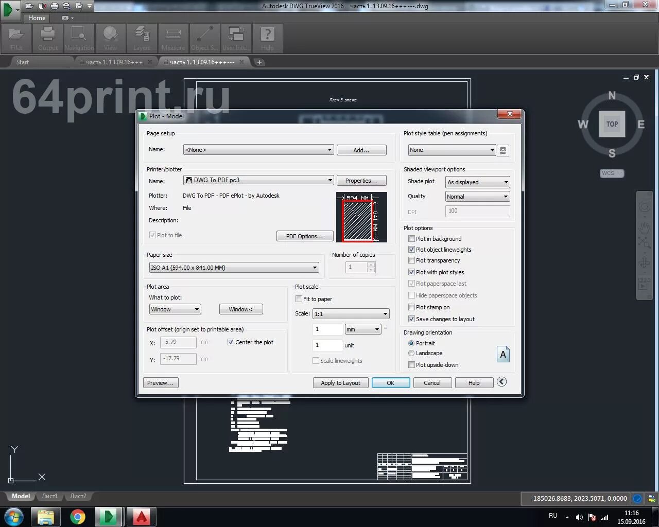Click the Windows Start button

coord(14,517)
